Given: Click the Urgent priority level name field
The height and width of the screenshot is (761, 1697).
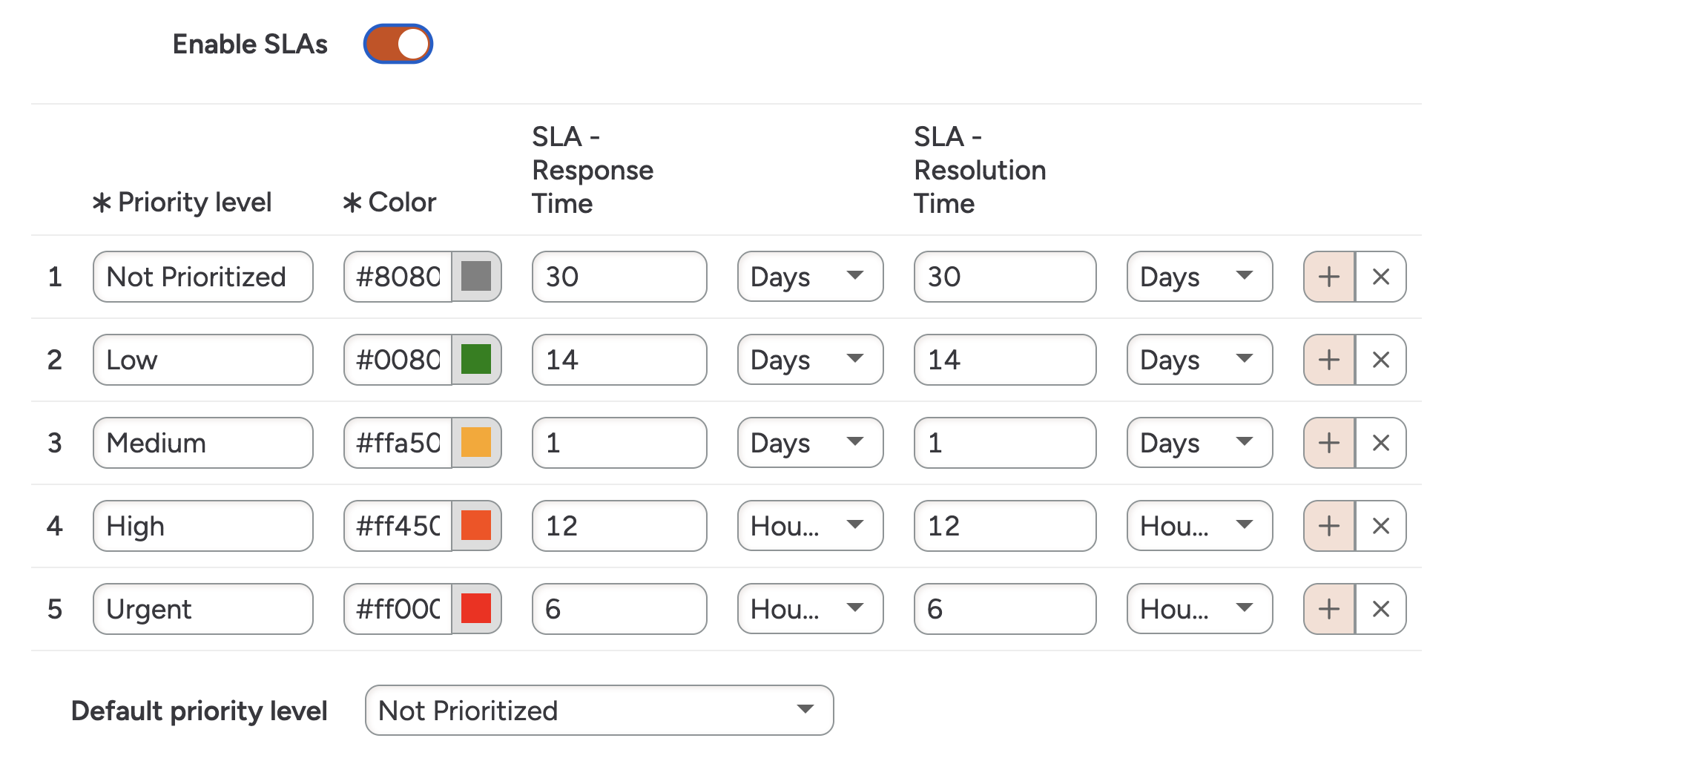Looking at the screenshot, I should [x=202, y=609].
